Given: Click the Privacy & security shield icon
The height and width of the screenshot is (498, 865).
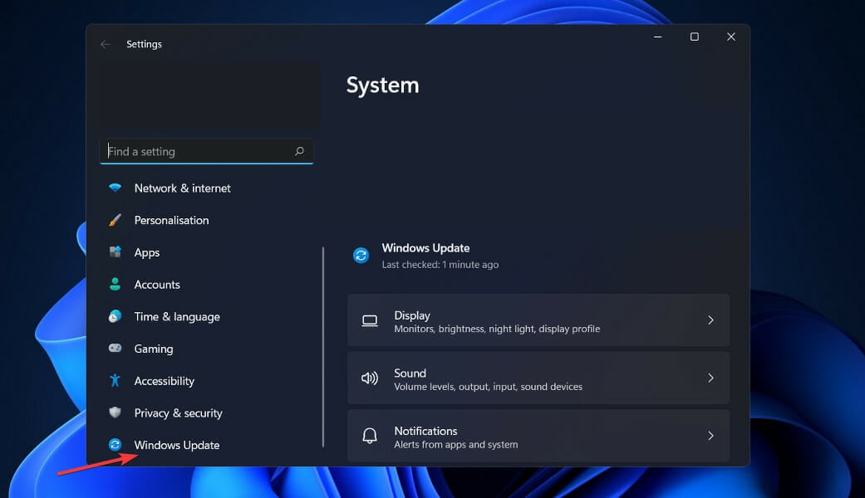Looking at the screenshot, I should (115, 413).
